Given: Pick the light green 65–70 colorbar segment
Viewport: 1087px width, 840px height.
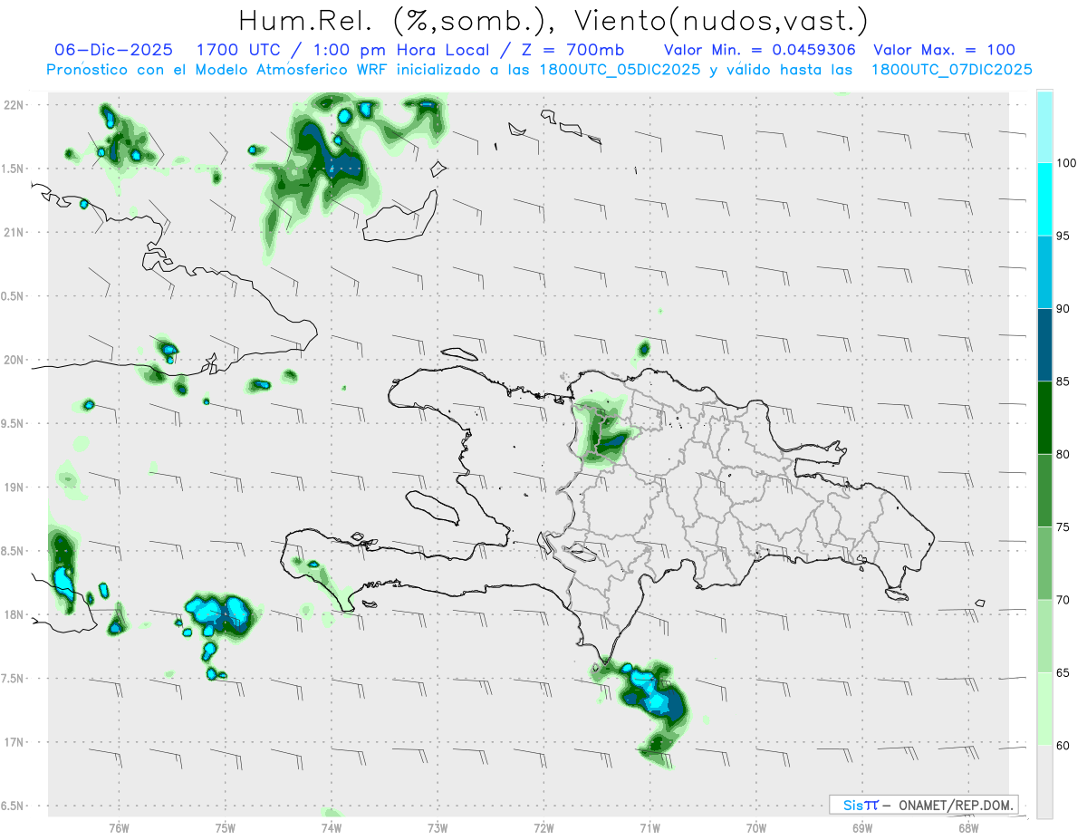Looking at the screenshot, I should point(1044,636).
